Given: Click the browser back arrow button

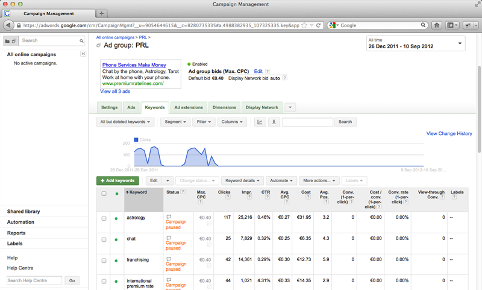Looking at the screenshot, I should [8, 25].
